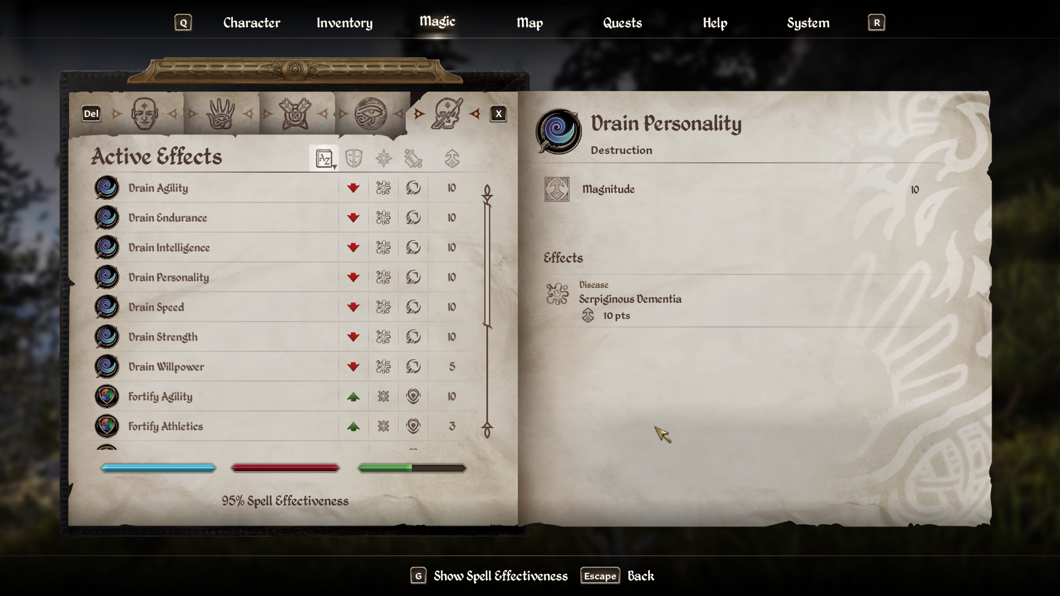Click the X key tab-forward button
The height and width of the screenshot is (596, 1060).
coord(499,114)
